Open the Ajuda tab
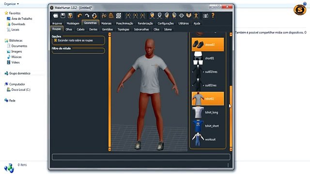Viewport: 310px width, 174px height. (x=197, y=23)
